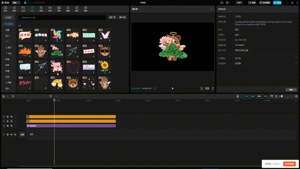Open the player panel options menu icon
300x169 pixels.
211,9
